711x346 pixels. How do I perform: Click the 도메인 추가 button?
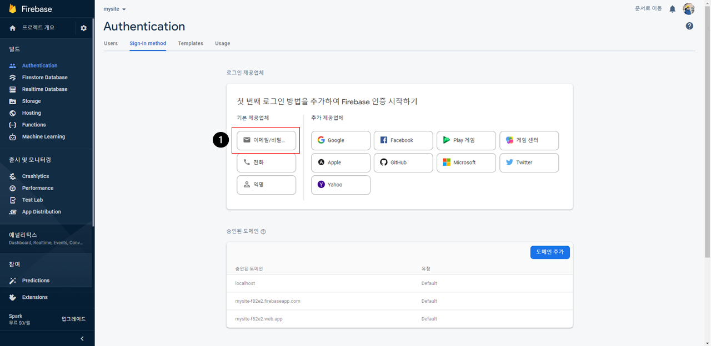[x=550, y=252]
